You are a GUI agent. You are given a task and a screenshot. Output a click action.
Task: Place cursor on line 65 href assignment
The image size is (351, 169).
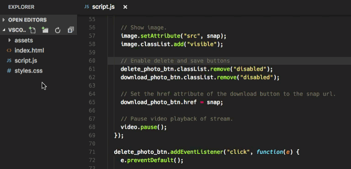(172, 102)
